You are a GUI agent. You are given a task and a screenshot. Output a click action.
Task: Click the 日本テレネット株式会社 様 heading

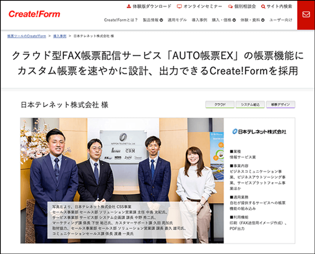(x=64, y=105)
